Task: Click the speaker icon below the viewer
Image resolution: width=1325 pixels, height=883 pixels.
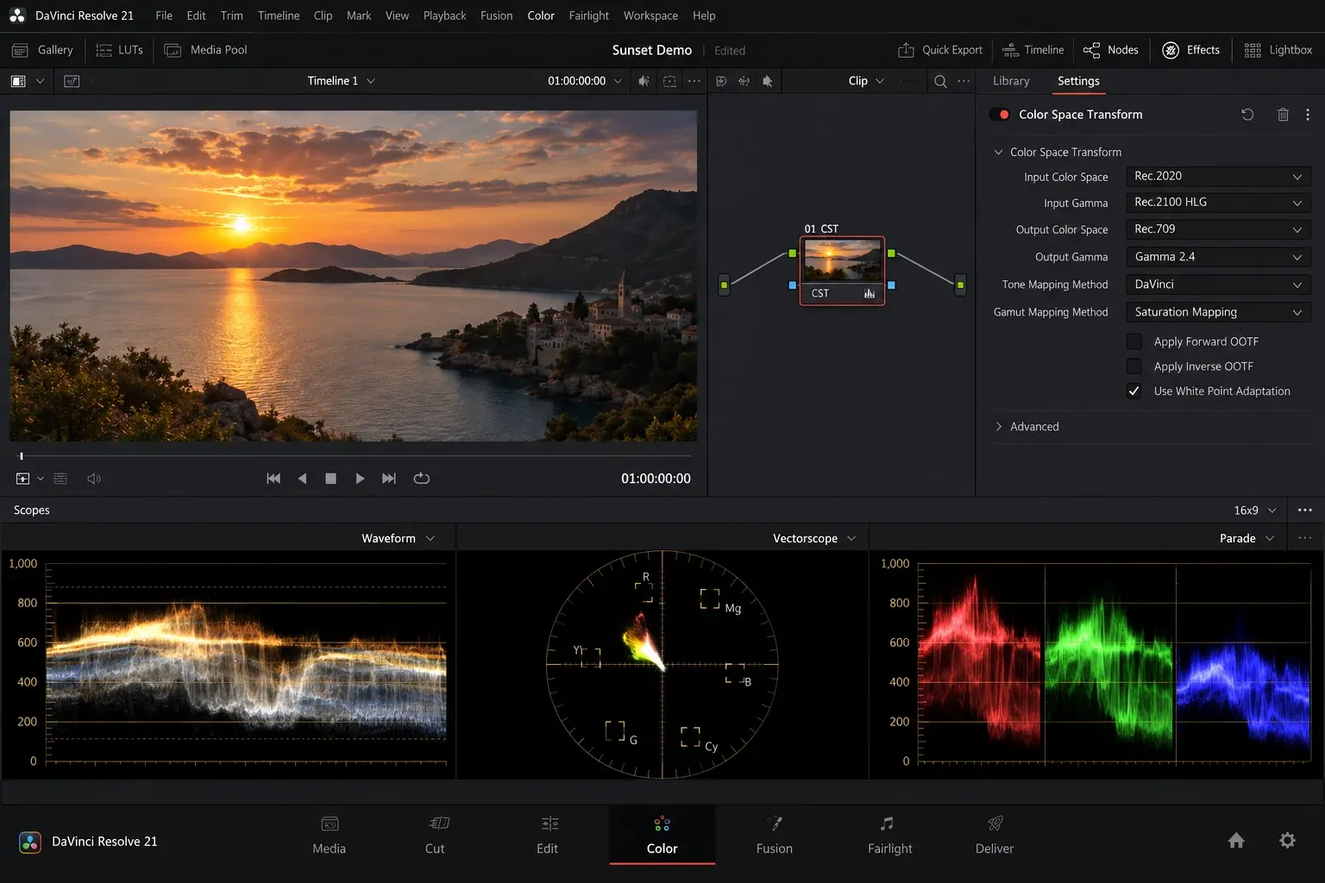Action: (x=94, y=479)
